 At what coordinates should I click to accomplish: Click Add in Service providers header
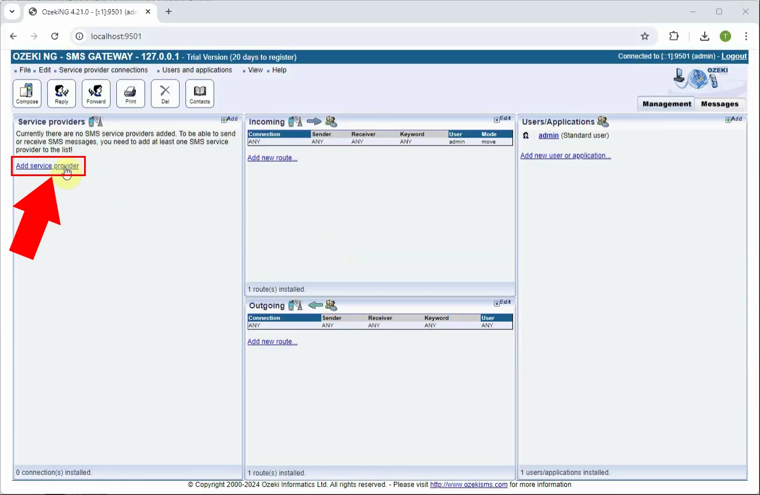click(229, 119)
